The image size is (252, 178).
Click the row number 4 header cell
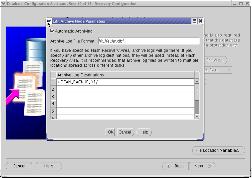[x=53, y=104]
